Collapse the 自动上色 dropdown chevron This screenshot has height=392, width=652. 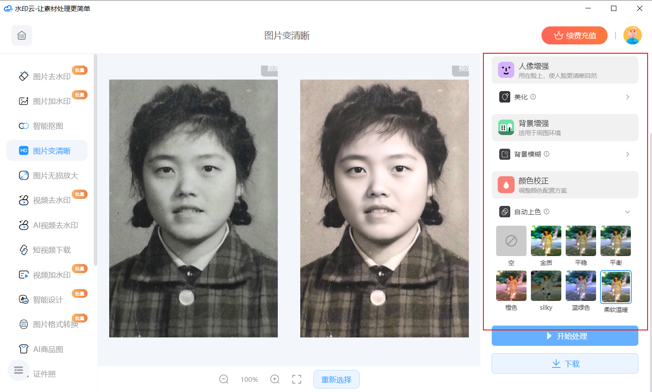(627, 212)
